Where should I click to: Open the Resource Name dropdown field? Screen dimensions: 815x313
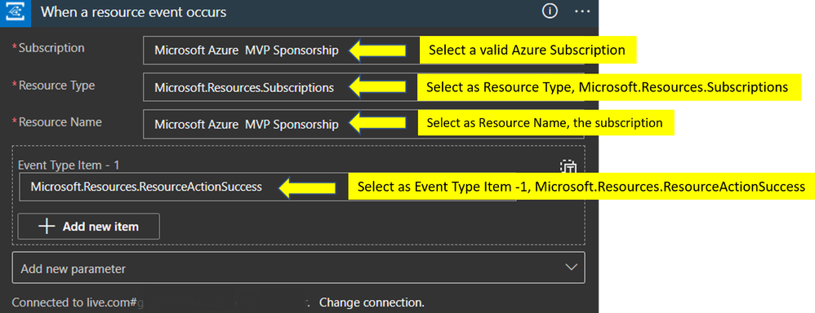tap(363, 124)
